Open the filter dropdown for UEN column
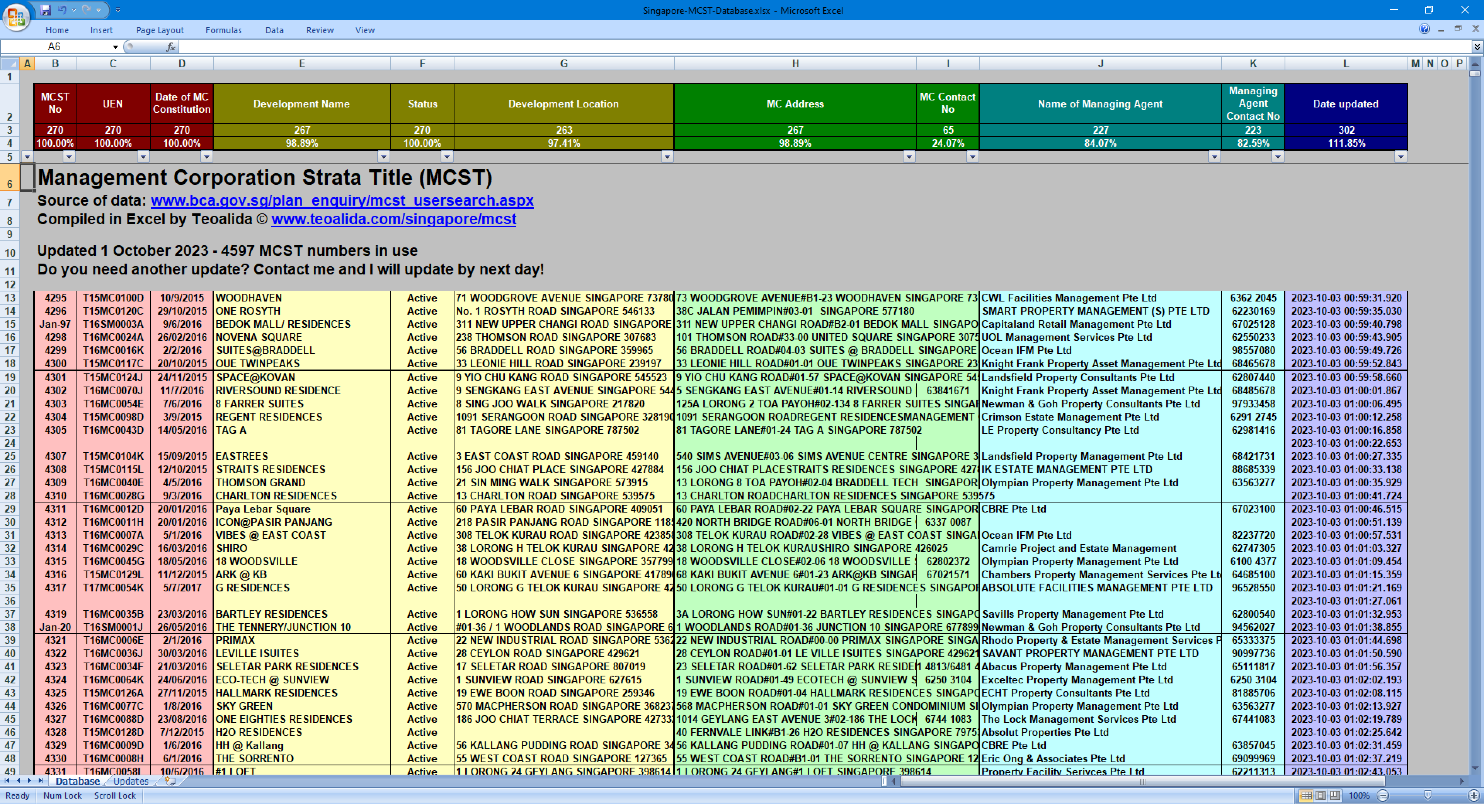The height and width of the screenshot is (804, 1484). 143,156
